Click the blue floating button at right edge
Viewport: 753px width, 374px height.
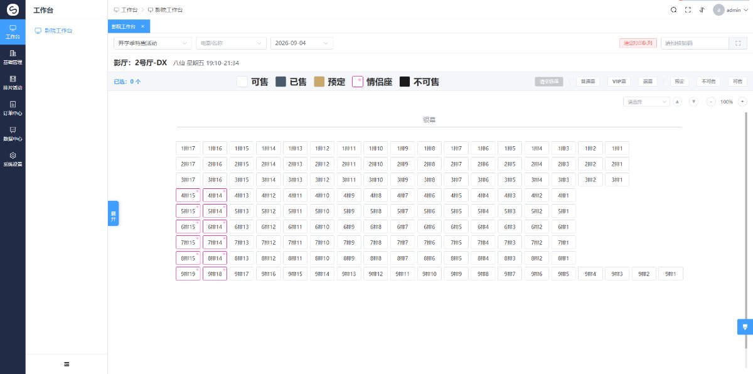745,327
